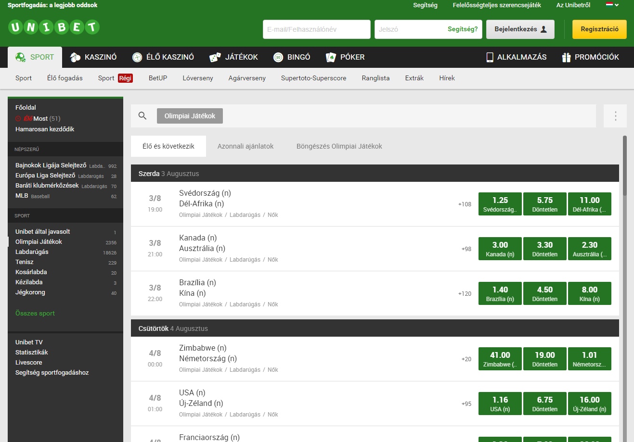Click the search magnifier icon

pyautogui.click(x=142, y=116)
